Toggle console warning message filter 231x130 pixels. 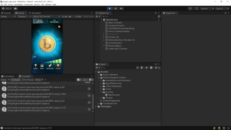click(85, 80)
